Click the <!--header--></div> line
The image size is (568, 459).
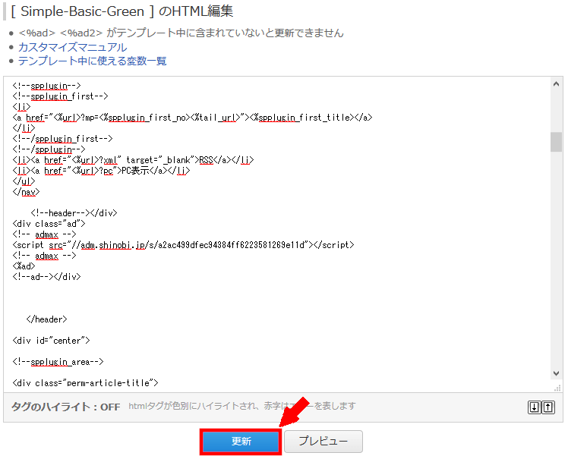(74, 213)
